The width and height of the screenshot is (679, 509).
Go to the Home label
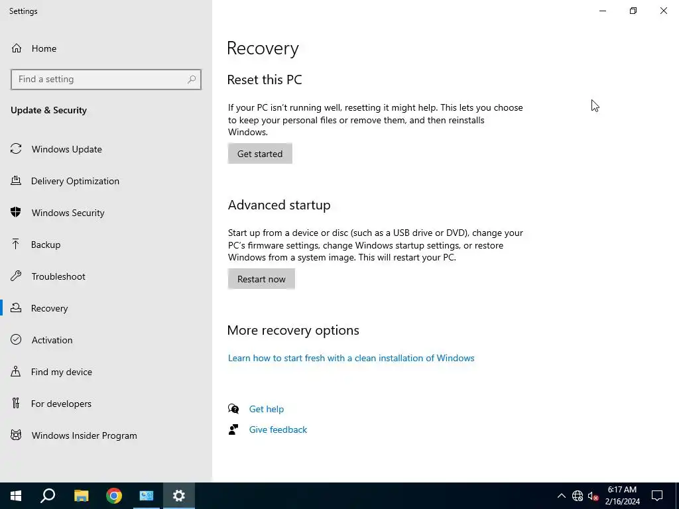44,48
